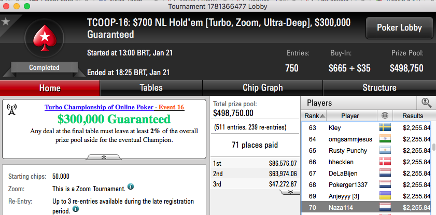The width and height of the screenshot is (436, 215).
Task: Collapse the tournament banner panel
Action: 104,157
